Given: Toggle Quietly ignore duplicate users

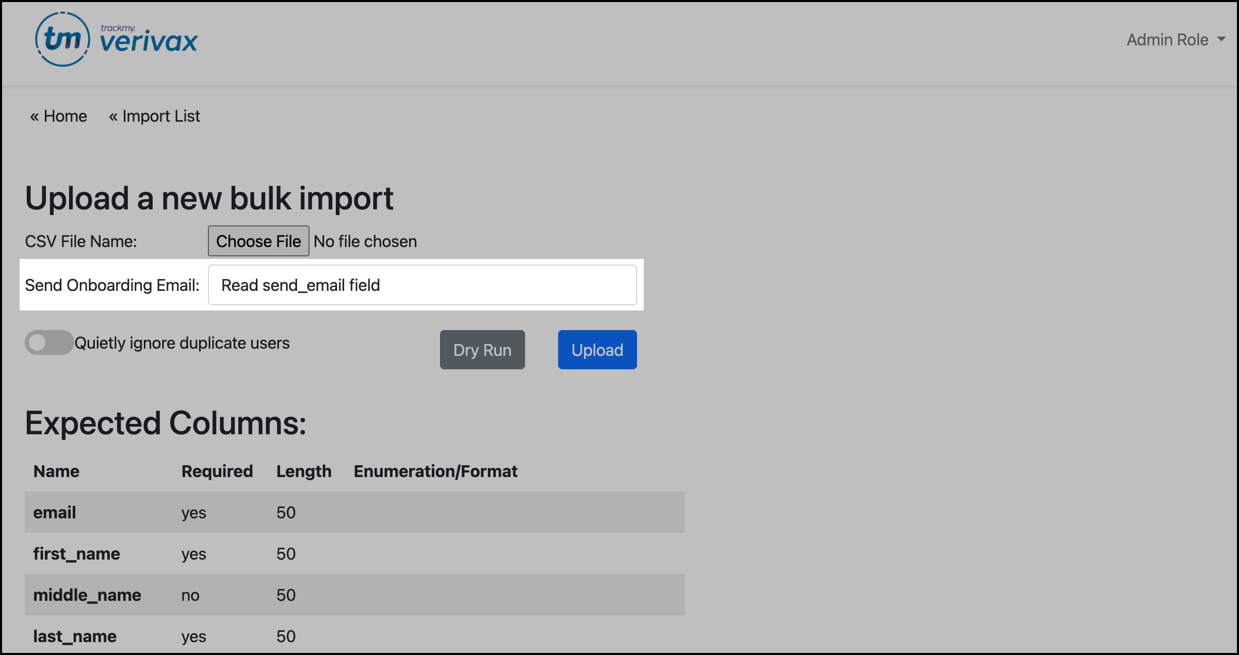Looking at the screenshot, I should click(49, 342).
